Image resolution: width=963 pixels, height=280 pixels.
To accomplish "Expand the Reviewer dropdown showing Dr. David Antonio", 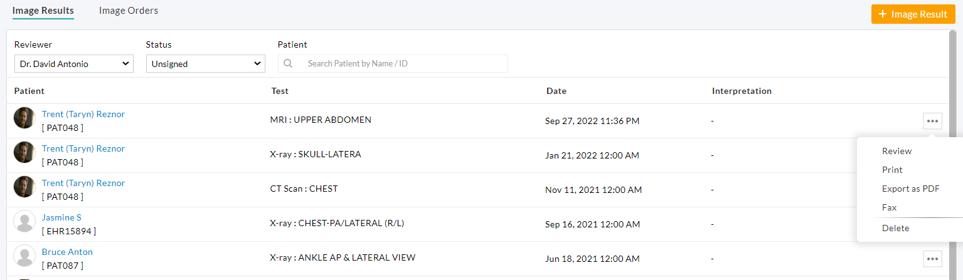I will click(74, 64).
